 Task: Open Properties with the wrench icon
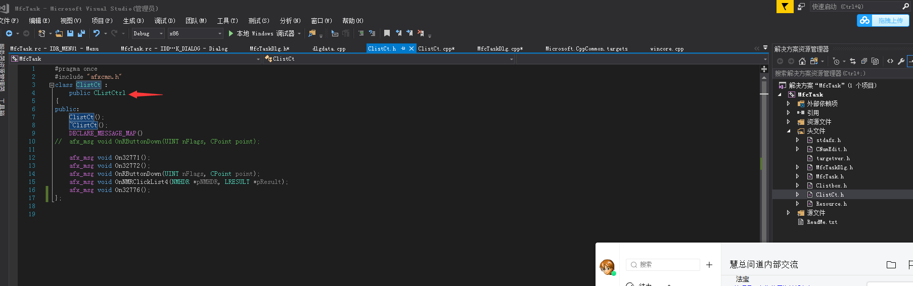[901, 61]
